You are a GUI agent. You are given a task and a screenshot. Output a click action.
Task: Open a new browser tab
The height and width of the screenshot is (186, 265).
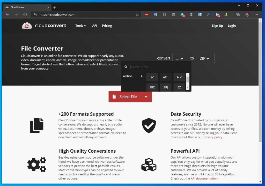click(55, 8)
